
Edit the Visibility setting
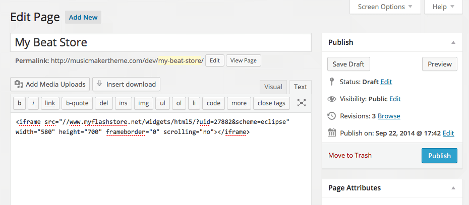click(x=395, y=99)
